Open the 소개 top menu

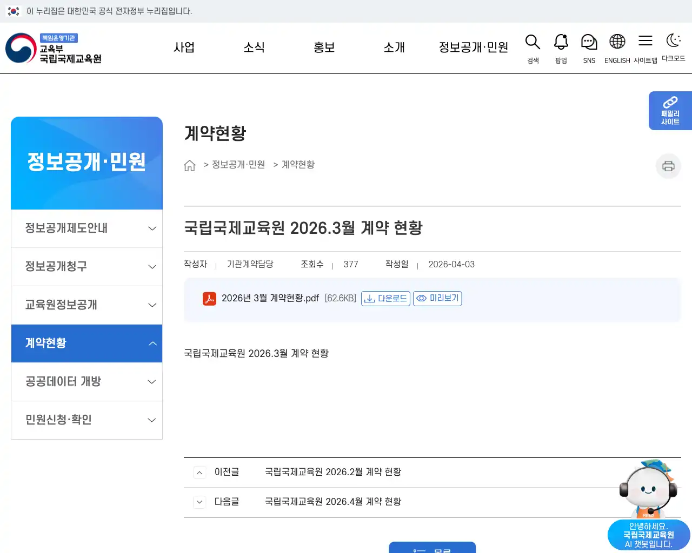tap(394, 48)
